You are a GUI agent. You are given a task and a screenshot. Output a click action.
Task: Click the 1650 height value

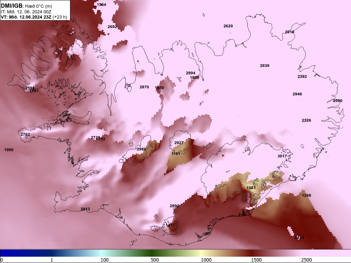pos(159,88)
